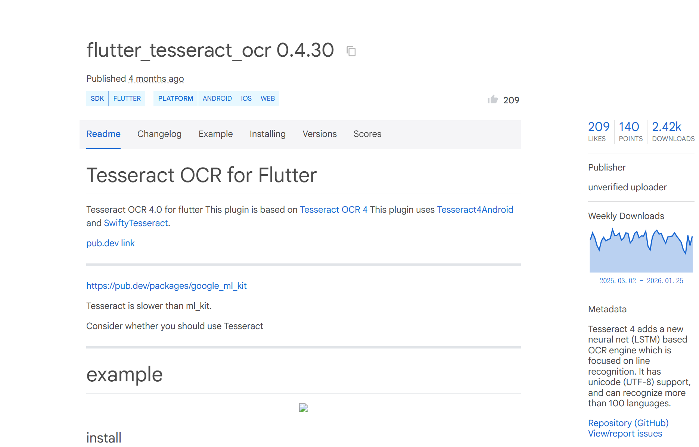Click the copy package name icon

(x=351, y=51)
